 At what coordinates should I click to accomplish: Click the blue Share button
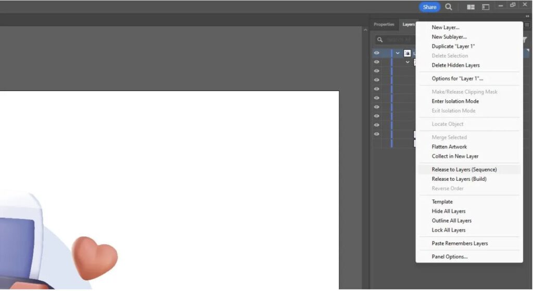(x=429, y=7)
